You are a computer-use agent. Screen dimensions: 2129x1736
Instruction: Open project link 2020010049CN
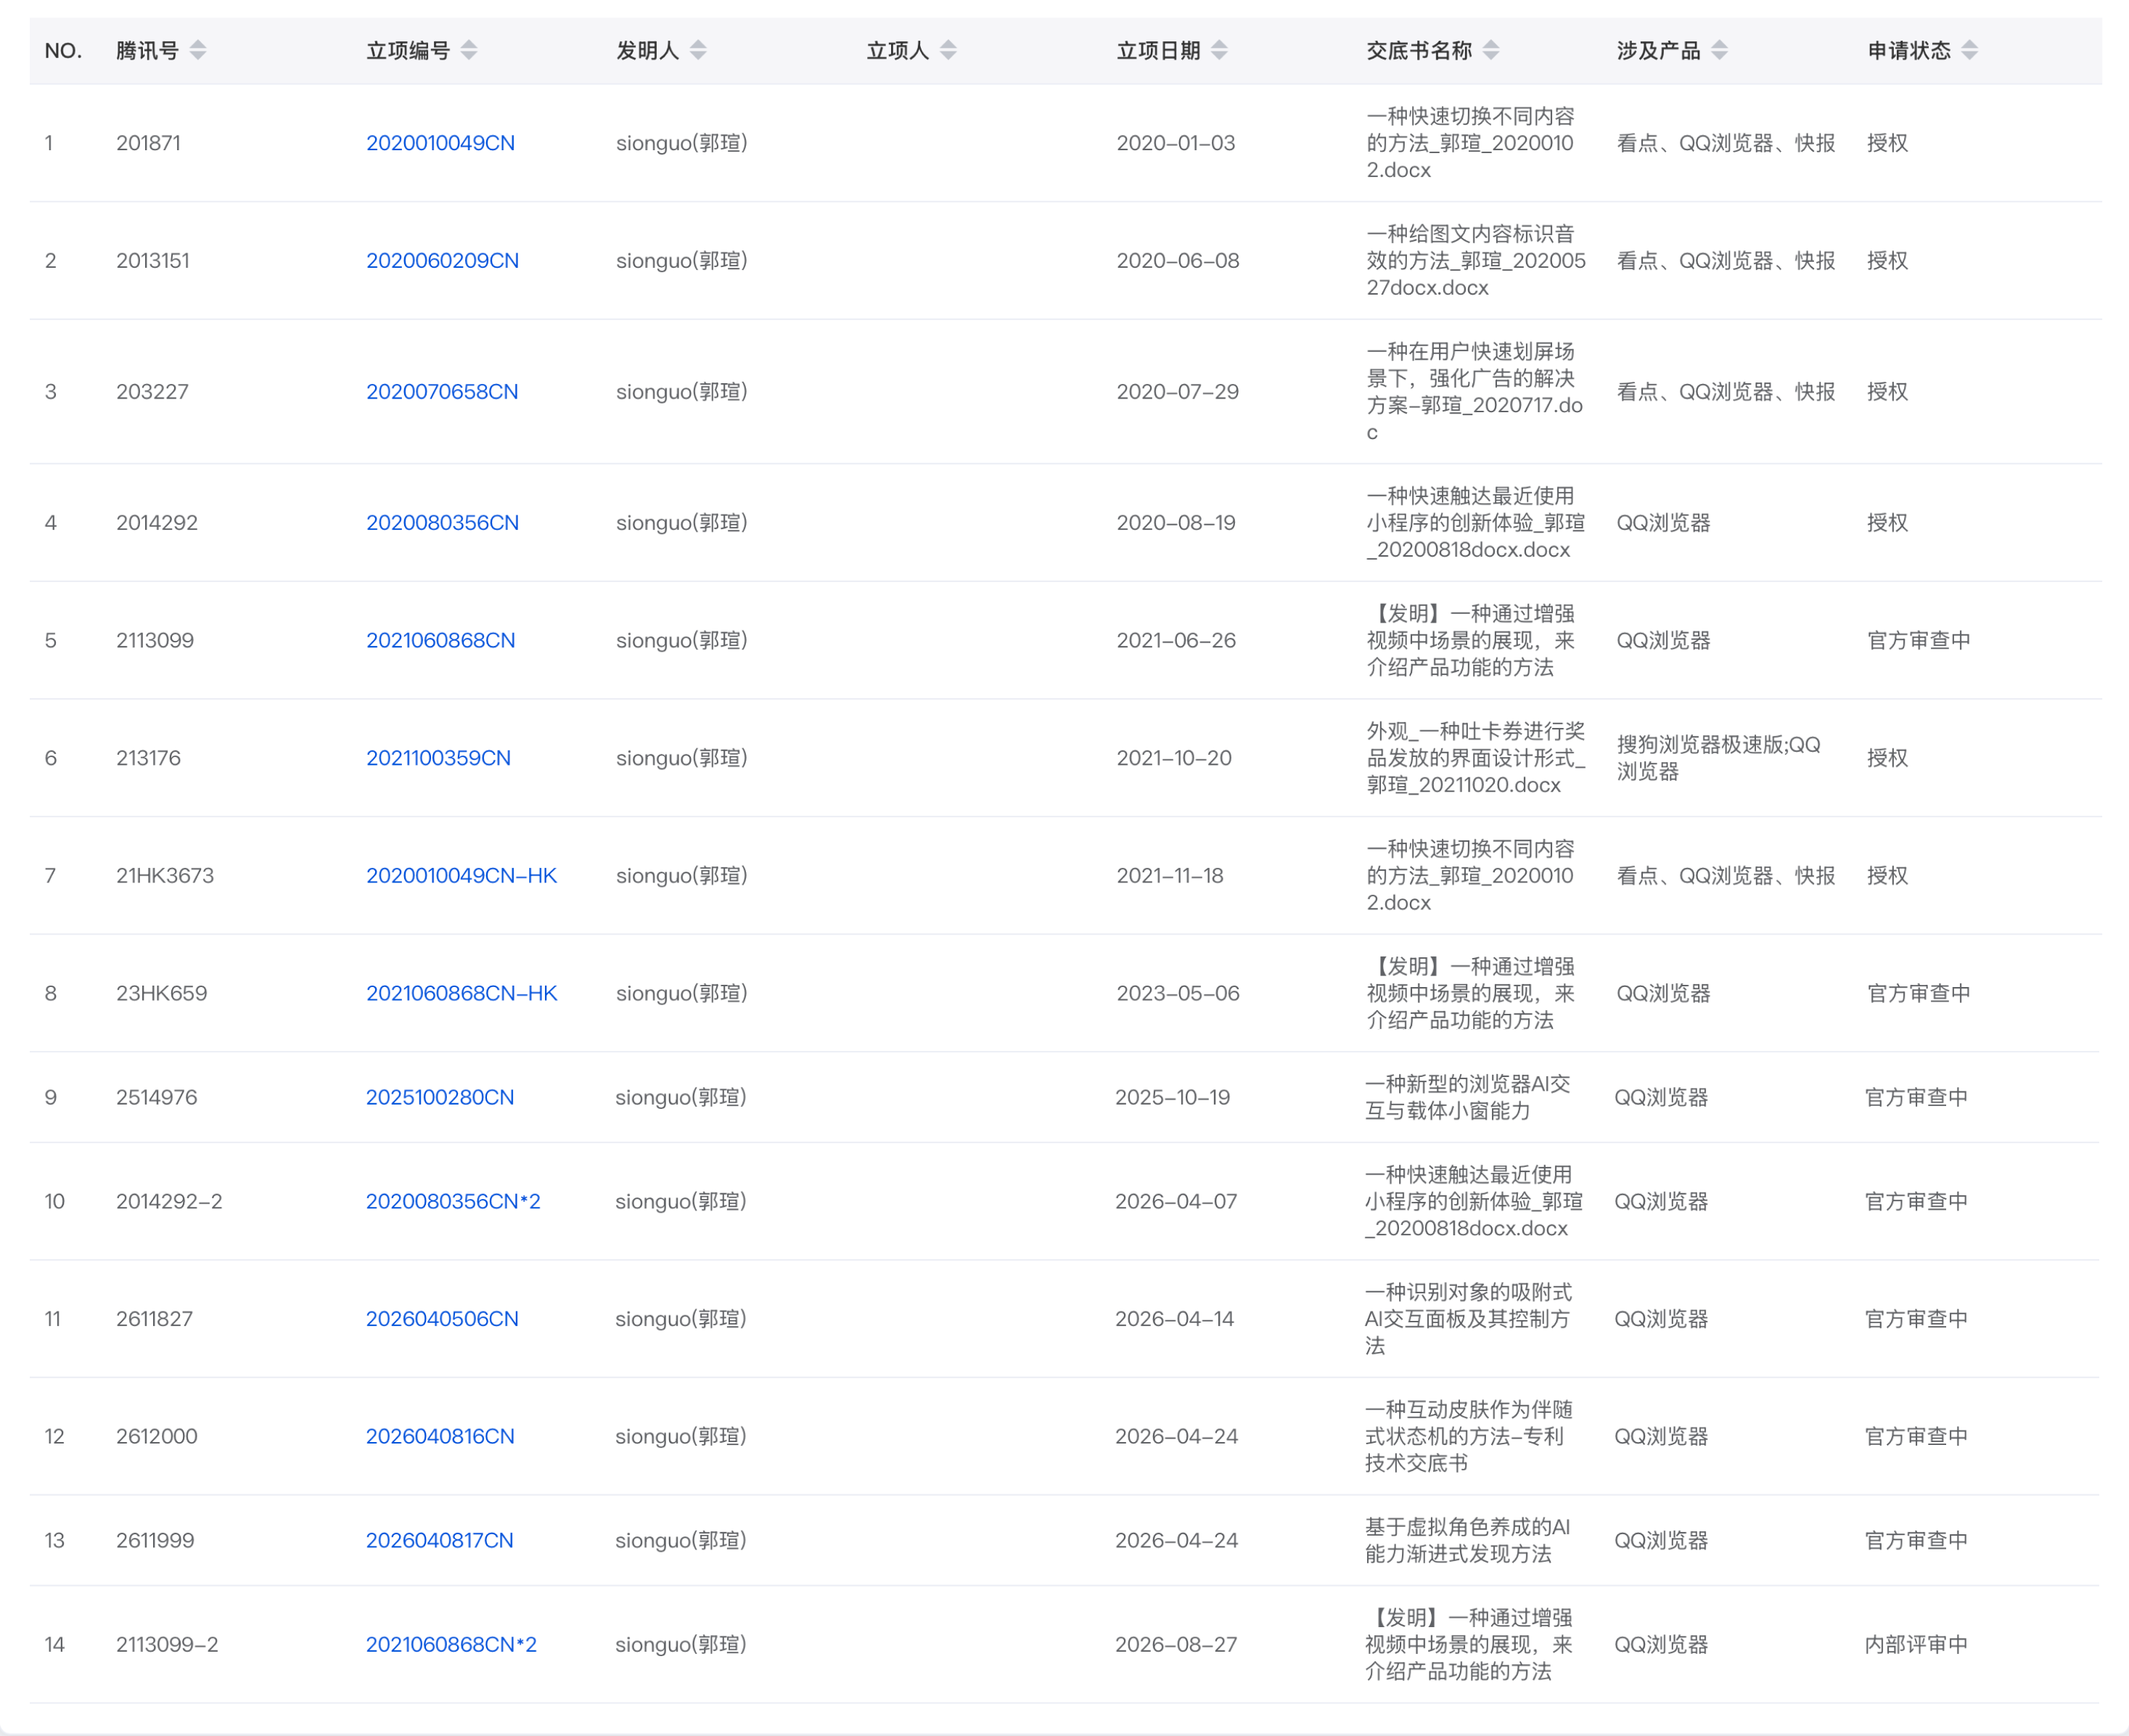pyautogui.click(x=440, y=143)
